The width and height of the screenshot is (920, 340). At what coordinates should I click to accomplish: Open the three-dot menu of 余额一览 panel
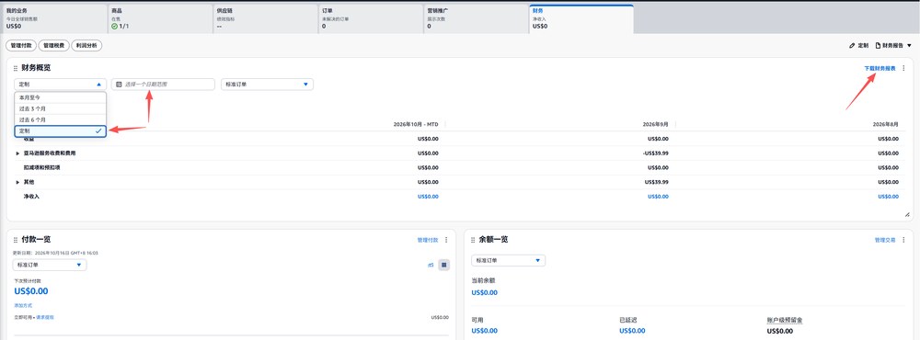903,240
